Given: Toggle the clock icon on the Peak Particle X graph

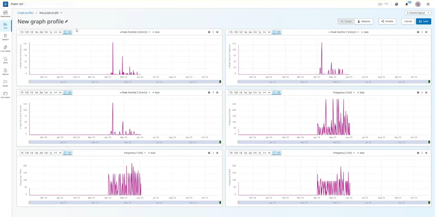Looking at the screenshot, I should (x=65, y=32).
